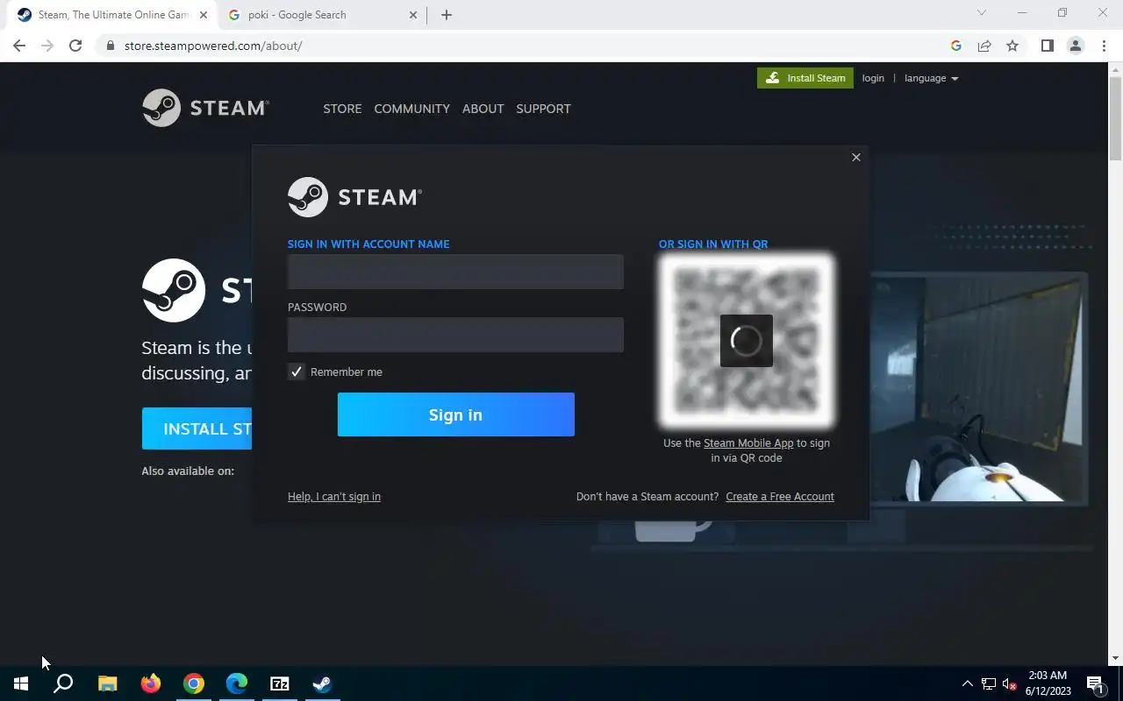Open the COMMUNITY menu item
Screen dimensions: 1123x701
click(411, 109)
